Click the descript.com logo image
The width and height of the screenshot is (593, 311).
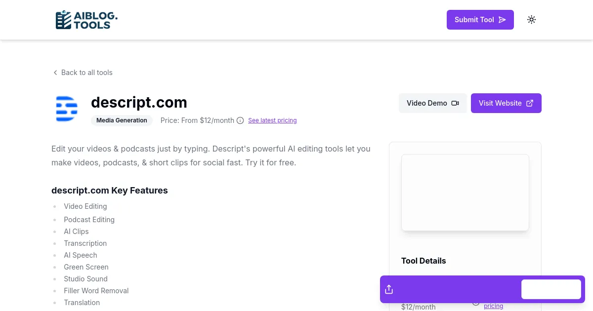[66, 109]
